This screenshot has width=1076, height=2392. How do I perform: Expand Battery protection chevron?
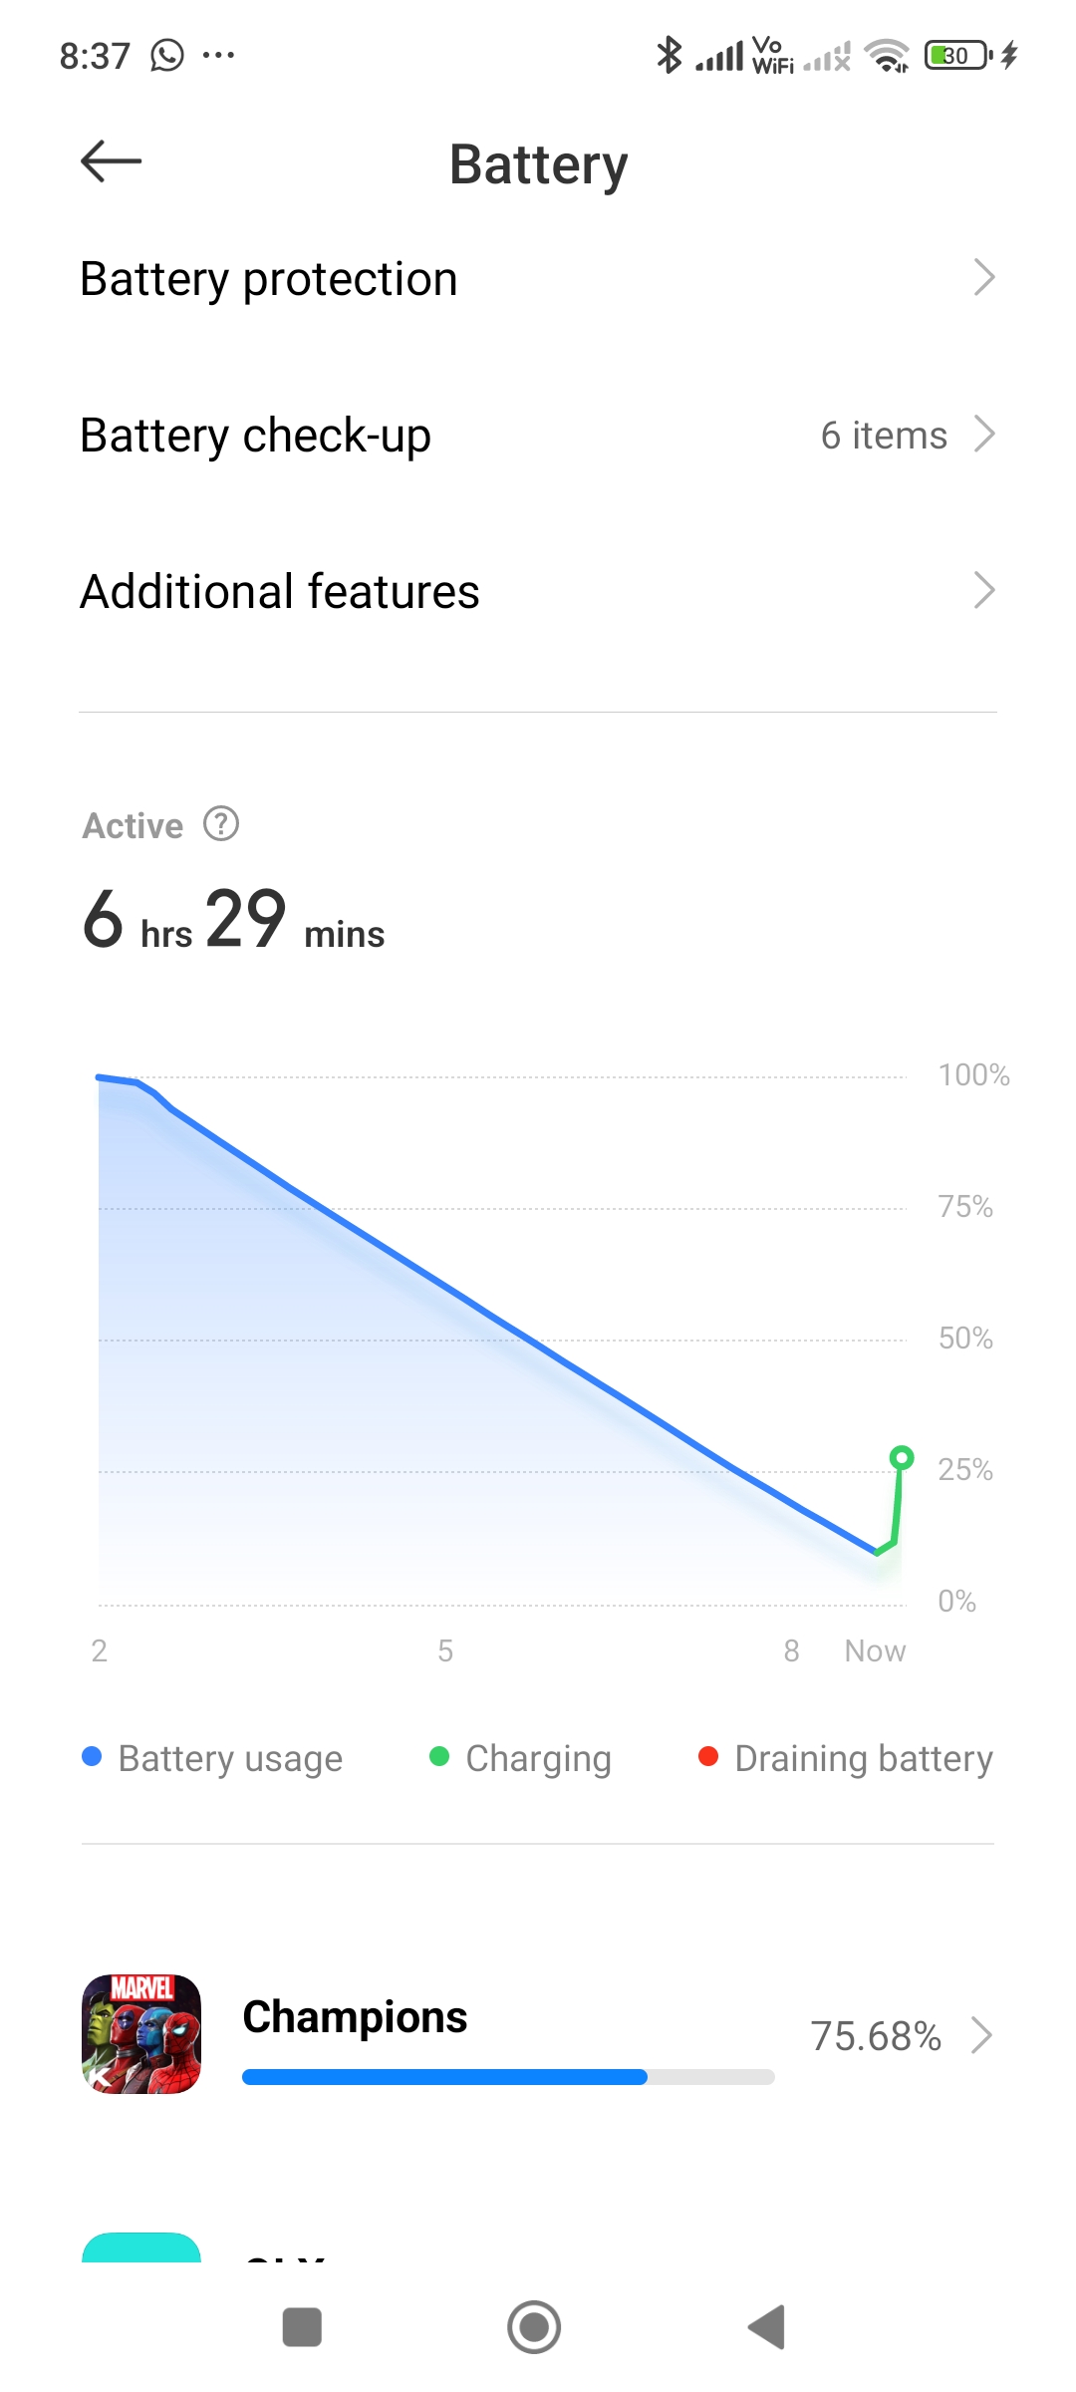pyautogui.click(x=984, y=277)
